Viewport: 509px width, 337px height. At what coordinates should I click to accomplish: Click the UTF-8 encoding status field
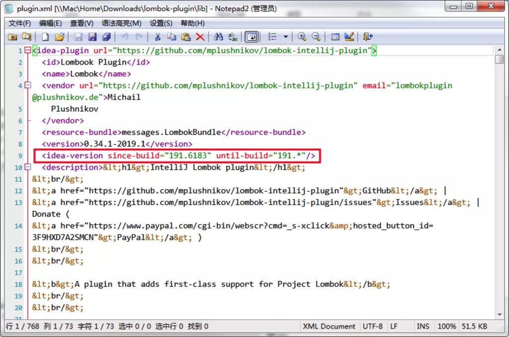[372, 326]
